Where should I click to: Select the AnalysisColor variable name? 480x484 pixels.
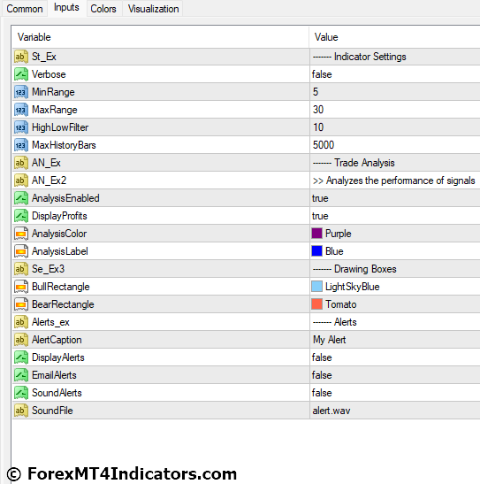[59, 234]
